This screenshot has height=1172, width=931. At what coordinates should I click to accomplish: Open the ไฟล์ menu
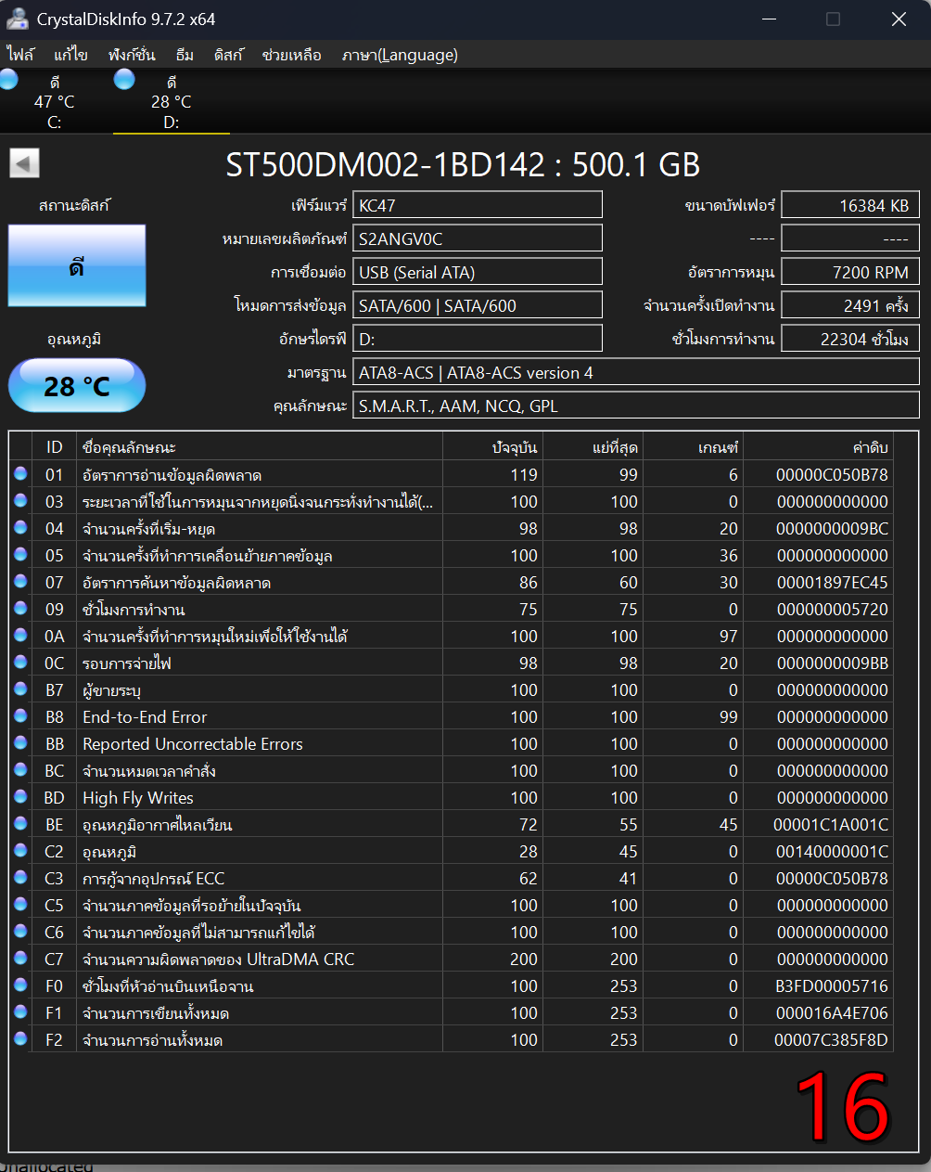[x=20, y=55]
